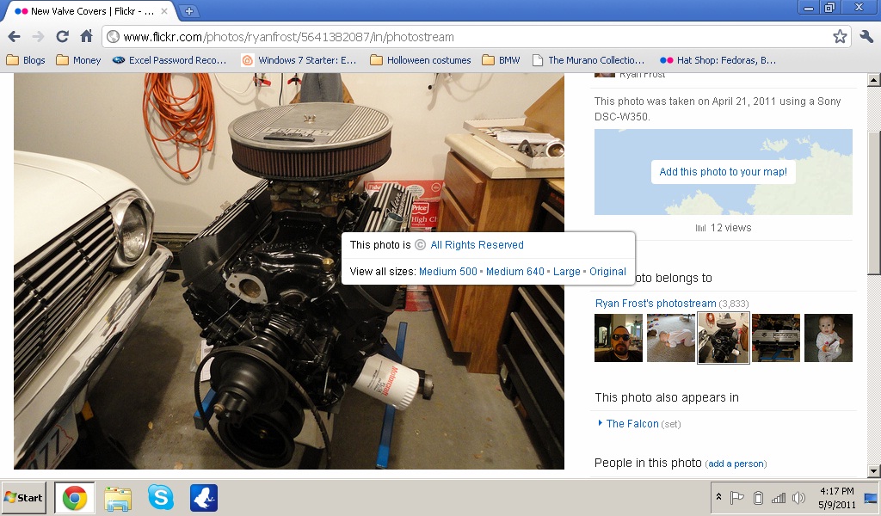Click Add this photo to your map
The image size is (881, 516).
(x=723, y=171)
